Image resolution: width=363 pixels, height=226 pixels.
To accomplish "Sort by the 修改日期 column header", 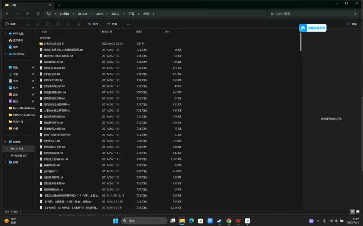I will (107, 32).
